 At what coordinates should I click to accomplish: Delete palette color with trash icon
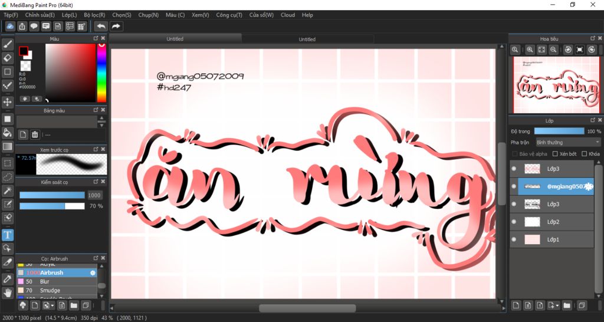click(x=35, y=134)
